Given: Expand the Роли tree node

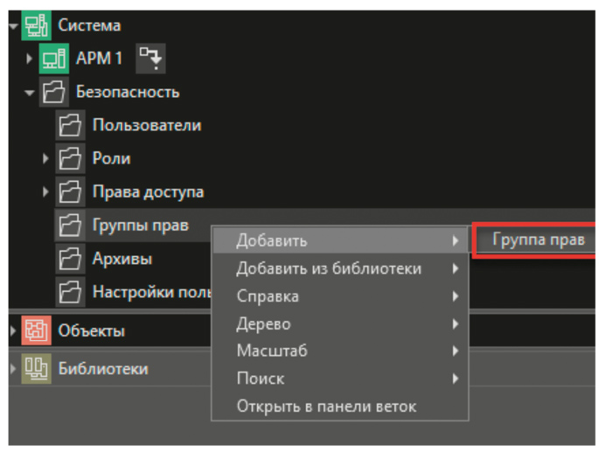Looking at the screenshot, I should [45, 159].
